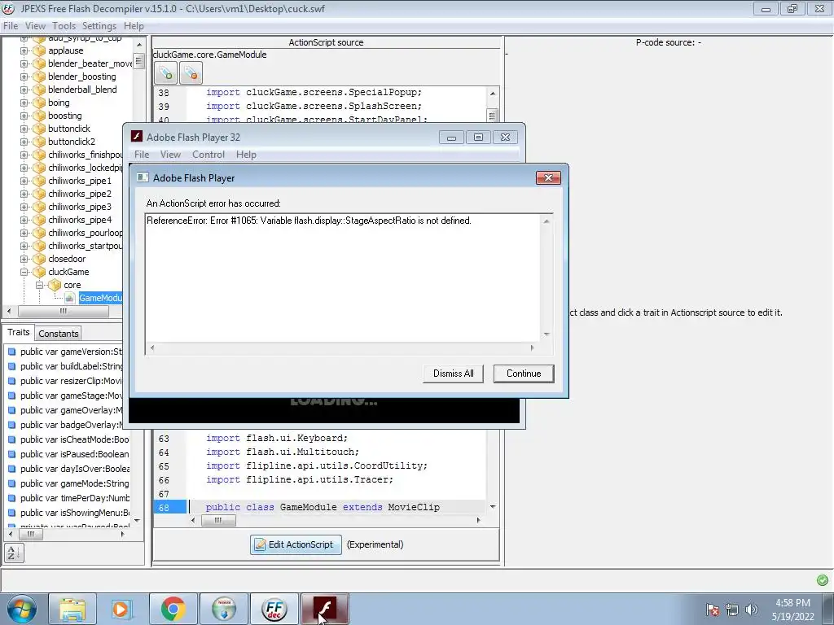
Task: Click the first green-dot toolbar icon above the ActionScript code
Action: tap(165, 72)
